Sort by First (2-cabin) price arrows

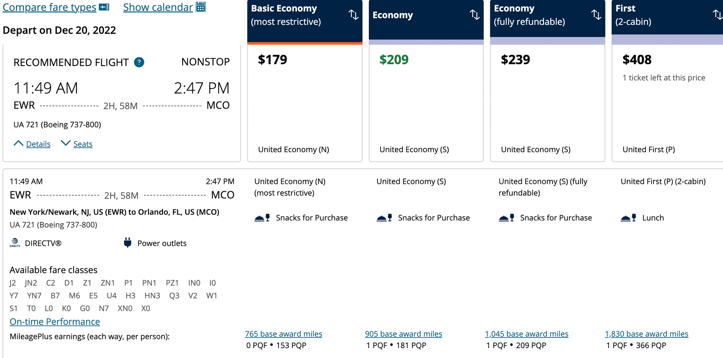point(717,15)
